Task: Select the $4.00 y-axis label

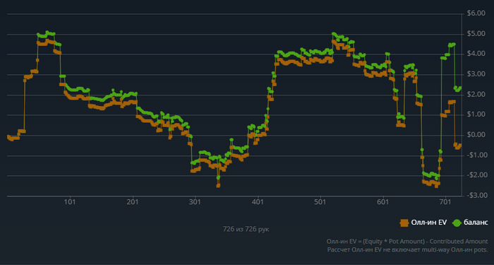Action: [476, 54]
